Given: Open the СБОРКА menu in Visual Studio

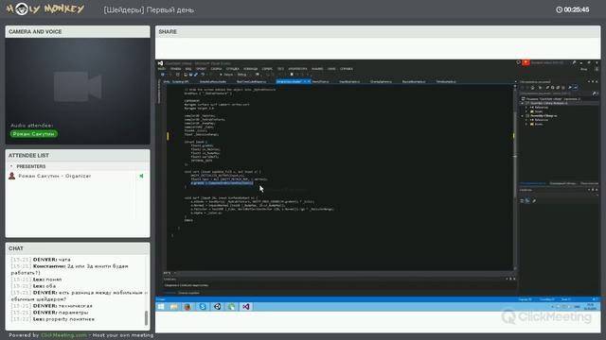Looking at the screenshot, I should [216, 69].
